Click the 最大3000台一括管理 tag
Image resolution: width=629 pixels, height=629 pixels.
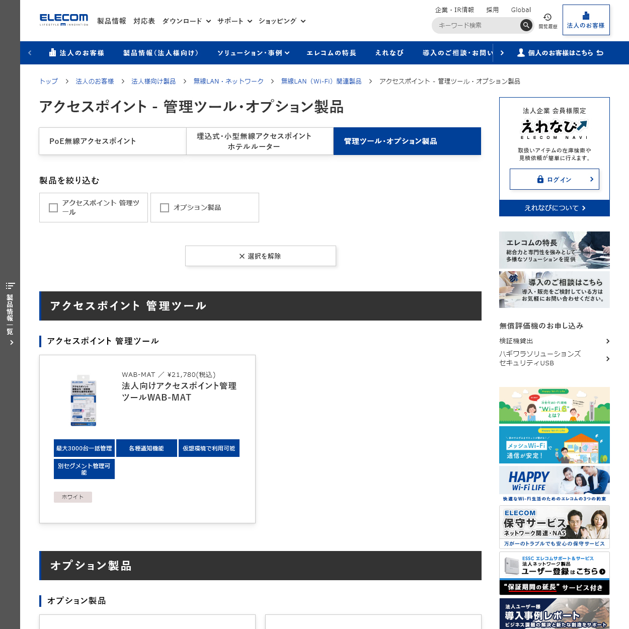[x=84, y=448]
